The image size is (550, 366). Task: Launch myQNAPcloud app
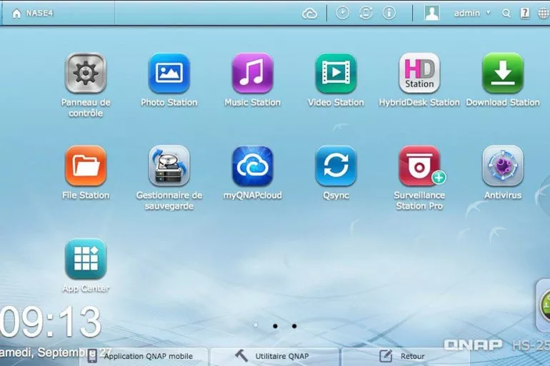(x=253, y=166)
